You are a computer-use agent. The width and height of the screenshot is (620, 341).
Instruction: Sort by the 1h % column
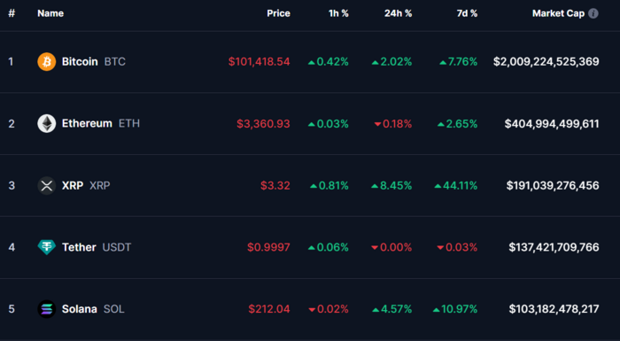[338, 13]
